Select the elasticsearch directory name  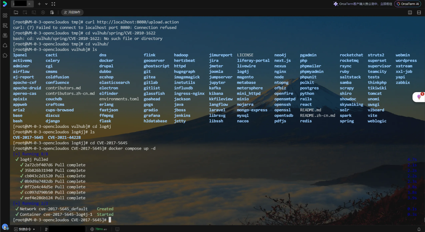[x=114, y=82]
